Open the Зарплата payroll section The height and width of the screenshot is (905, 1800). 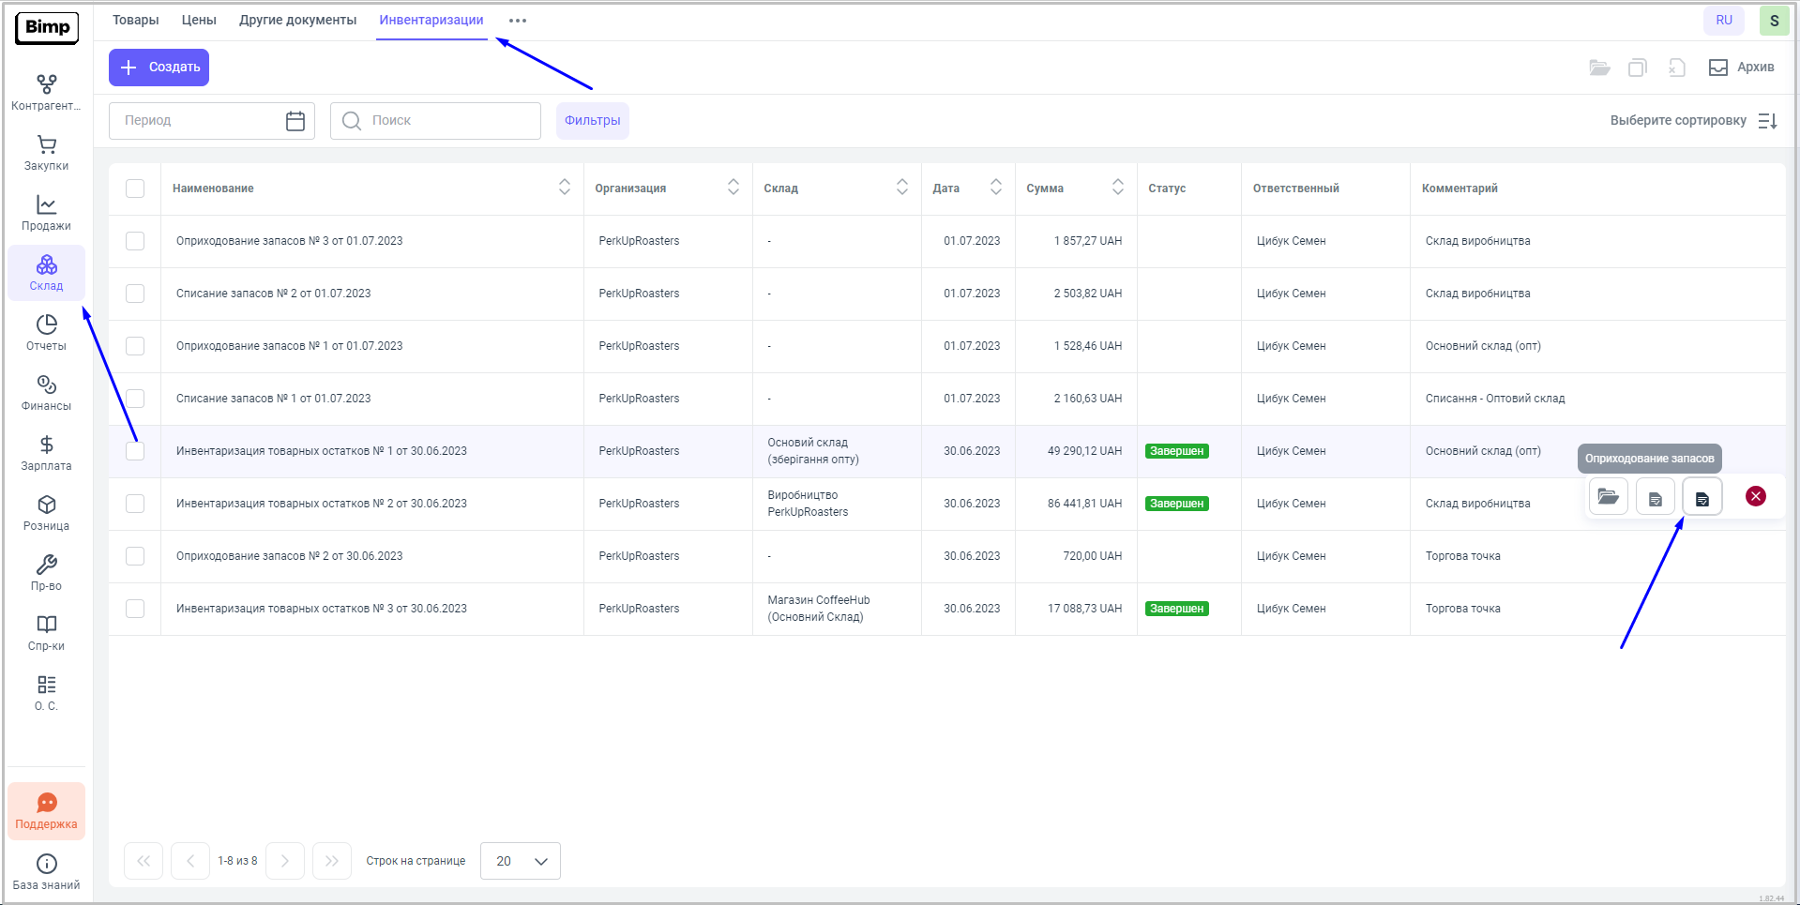[x=46, y=453]
